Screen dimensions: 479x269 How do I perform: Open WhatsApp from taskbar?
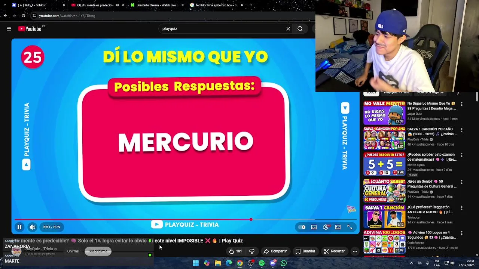[x=284, y=263]
